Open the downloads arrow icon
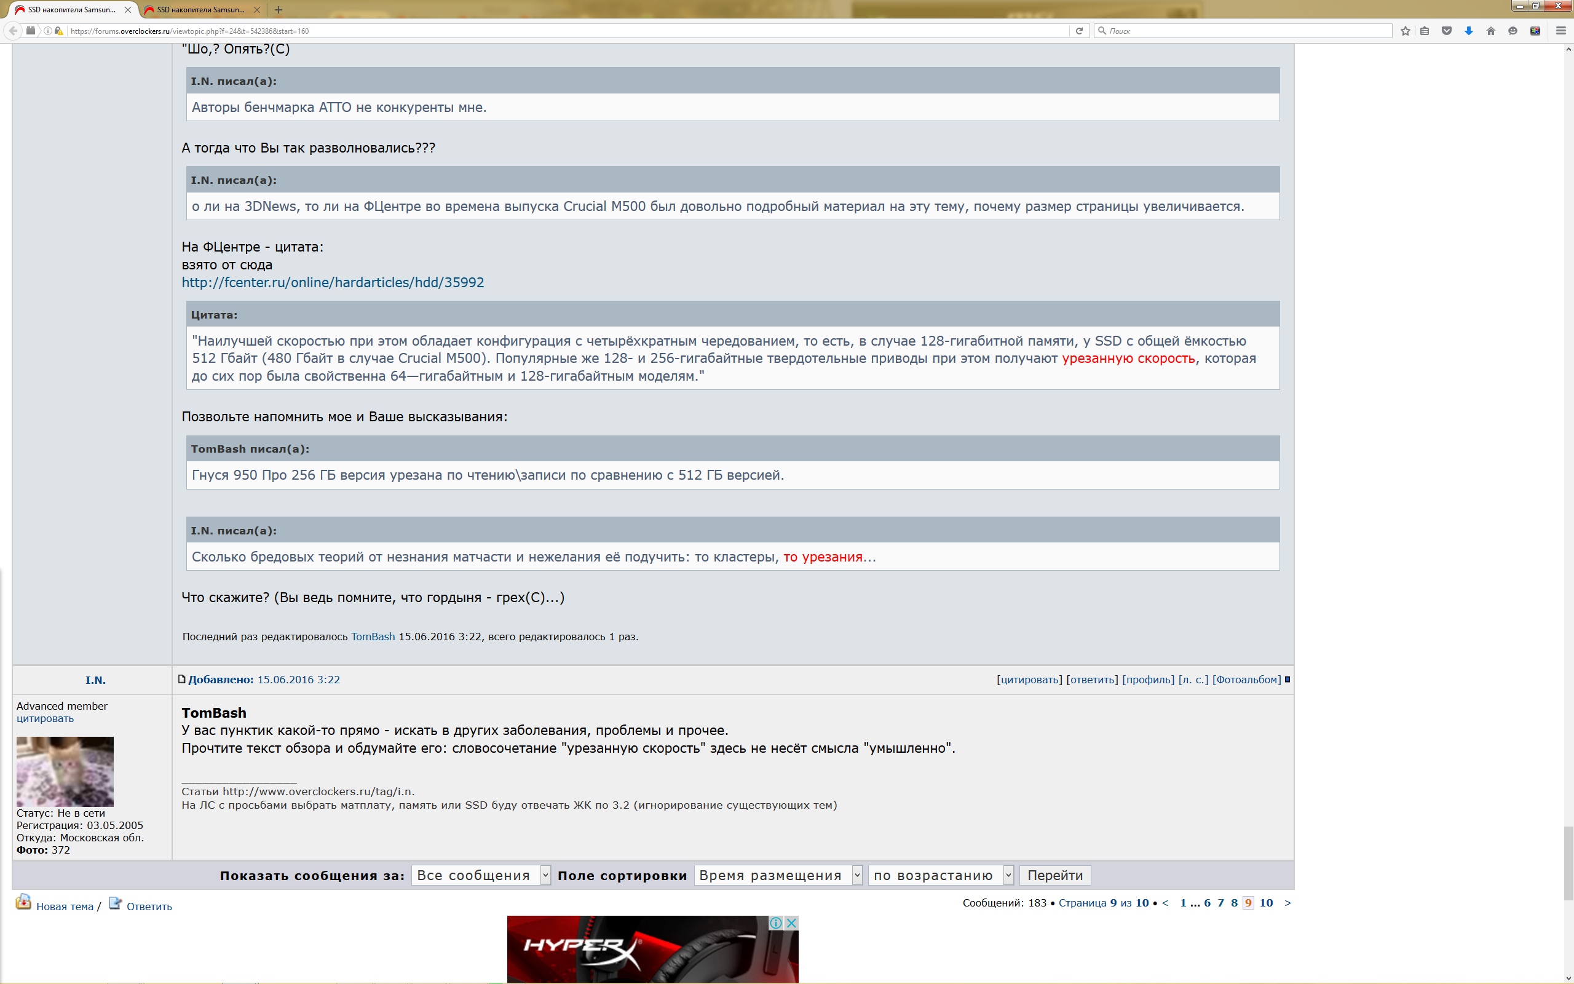 (x=1469, y=31)
